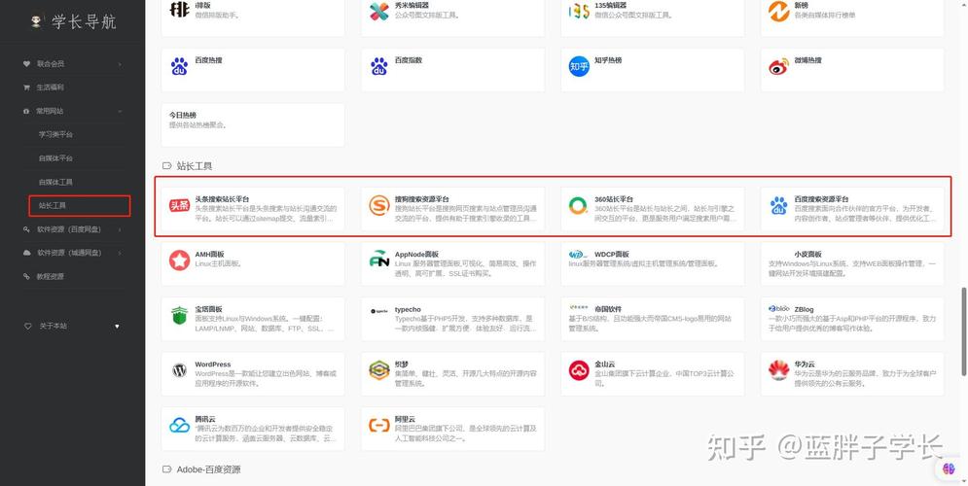
Task: Click the 华为云 Huawei flower icon
Action: click(778, 370)
